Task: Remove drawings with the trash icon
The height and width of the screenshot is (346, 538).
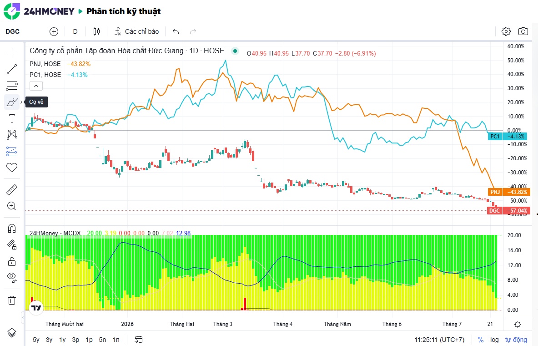Action: 12,300
